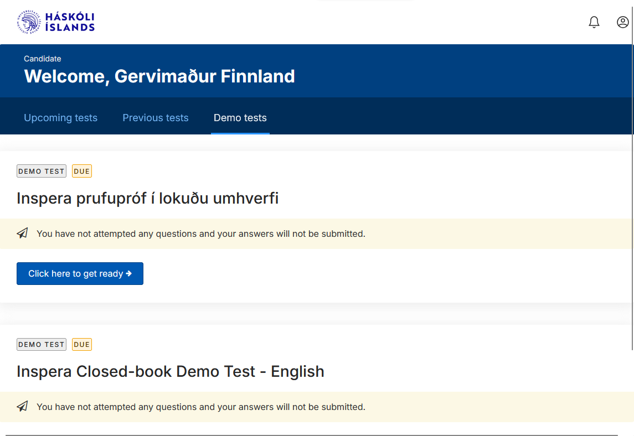Click the 'Click here to get ready' button
Viewport: 634px width, 436px height.
tap(80, 273)
